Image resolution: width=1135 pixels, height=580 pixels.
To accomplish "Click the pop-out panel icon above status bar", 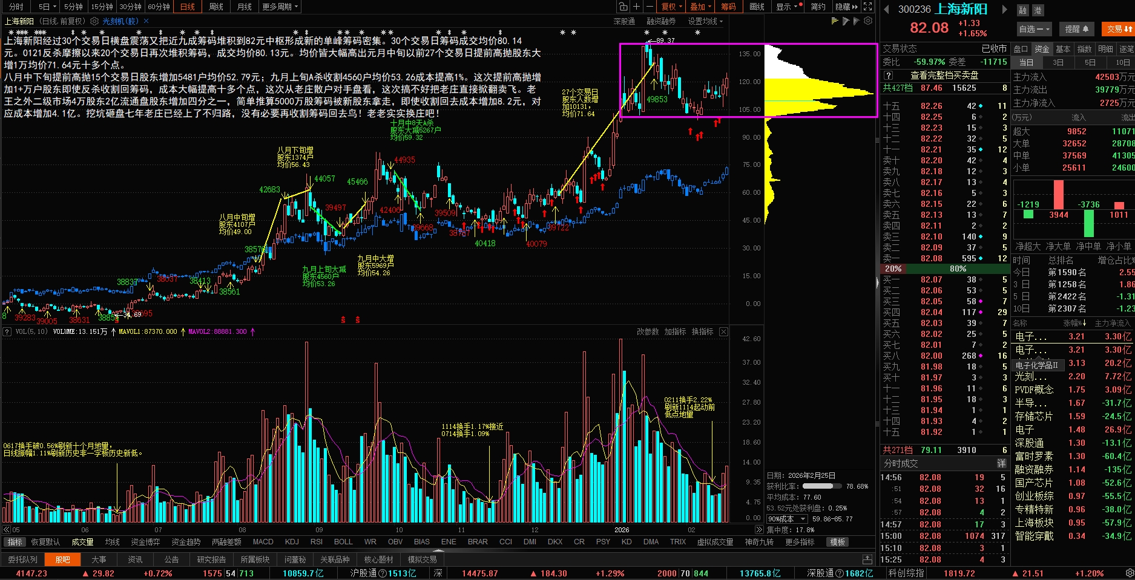I will [x=867, y=559].
